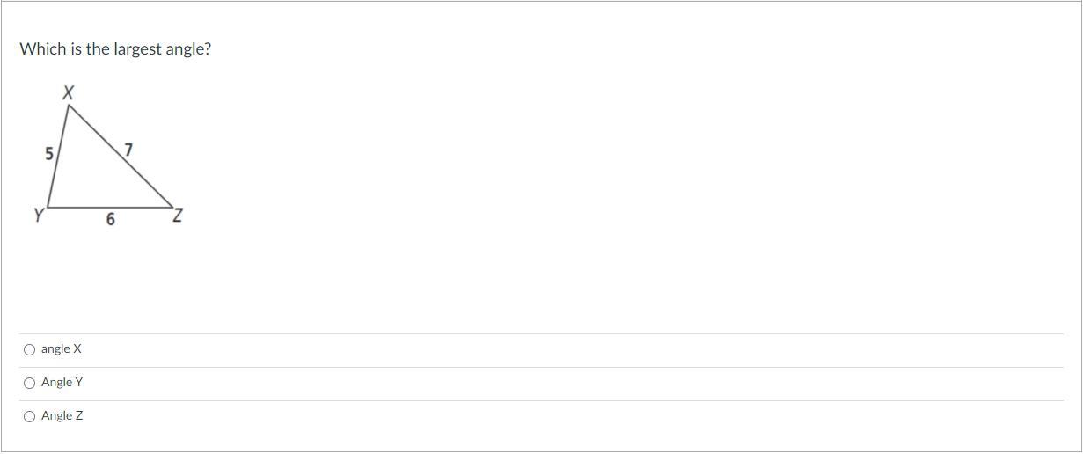Click the side length number 5

[49, 155]
